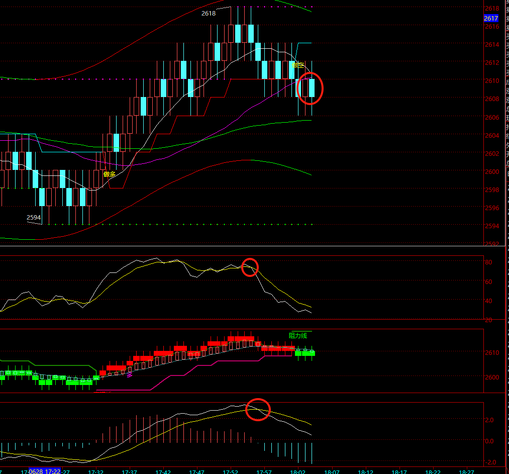Click the 18:27 time axis label
The width and height of the screenshot is (509, 474).
466,471
